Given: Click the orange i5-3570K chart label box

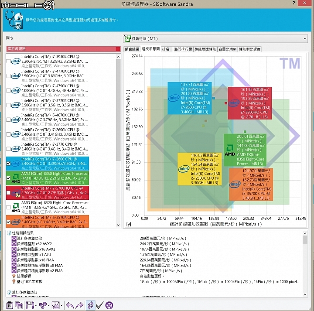Looking at the screenshot, I should point(251,185).
